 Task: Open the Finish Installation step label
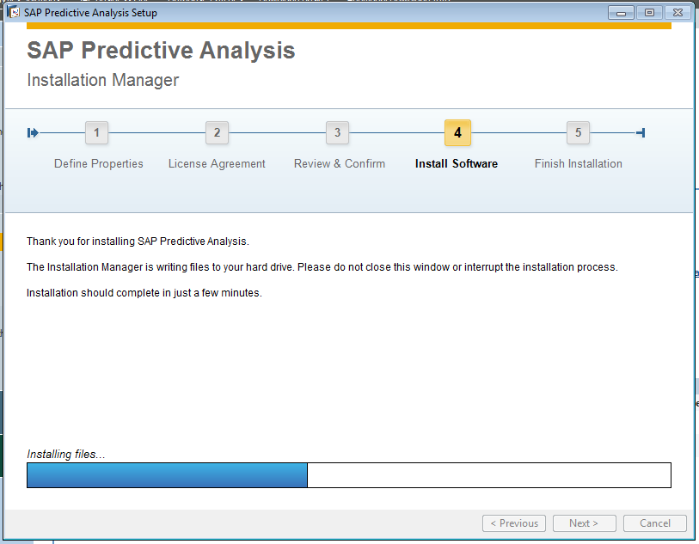[578, 164]
